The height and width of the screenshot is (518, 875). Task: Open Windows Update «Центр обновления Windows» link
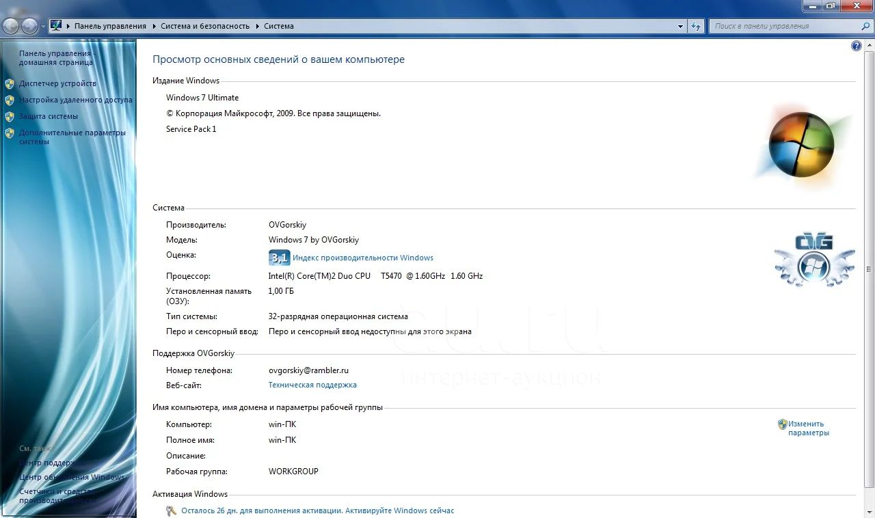(x=72, y=477)
